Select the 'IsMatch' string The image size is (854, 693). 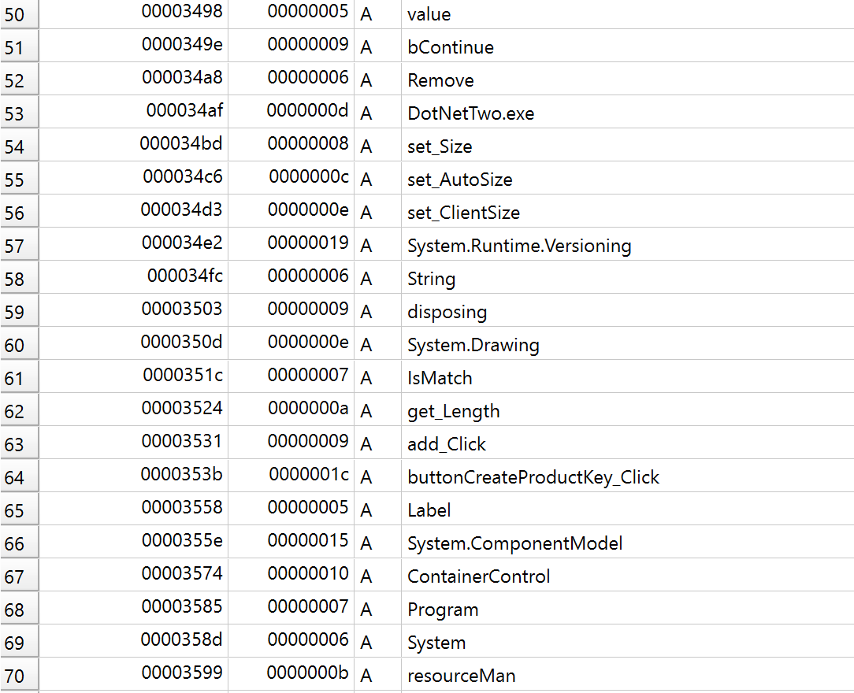440,378
